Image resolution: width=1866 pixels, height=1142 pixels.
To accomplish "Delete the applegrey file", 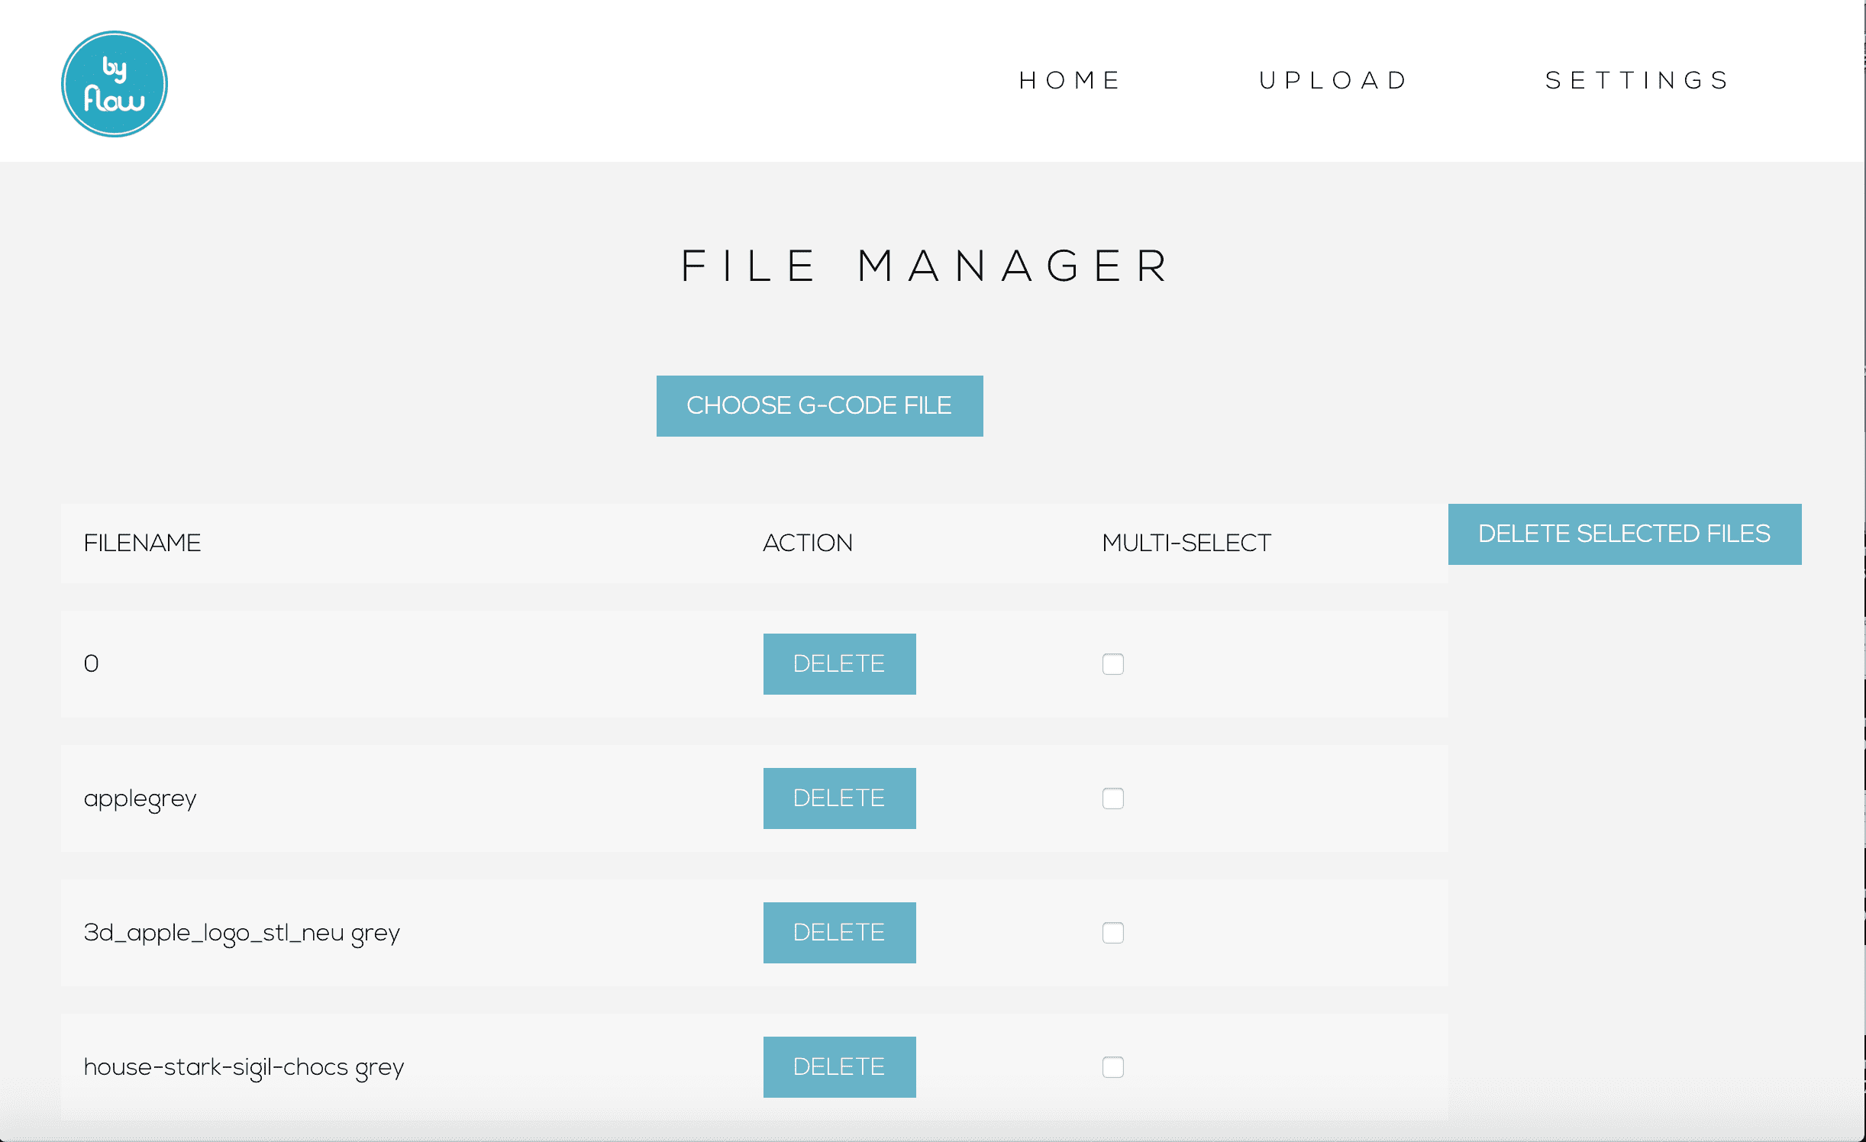I will click(x=839, y=798).
